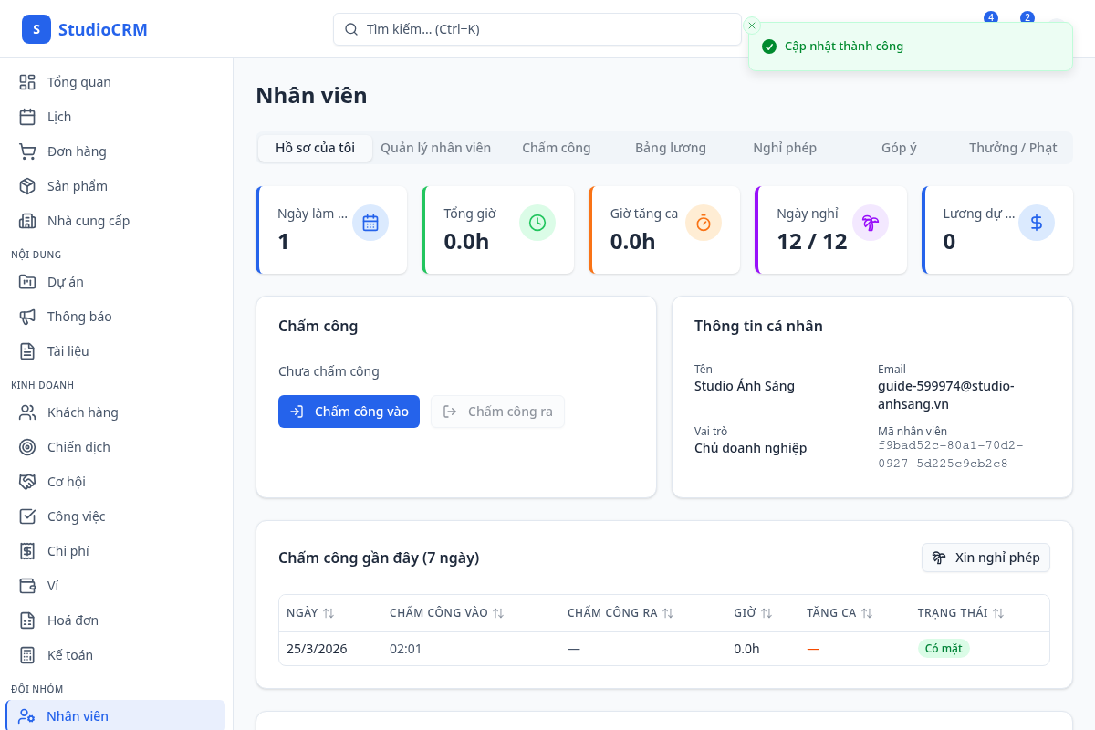Click the Thông báo megaphone icon

coord(27,317)
